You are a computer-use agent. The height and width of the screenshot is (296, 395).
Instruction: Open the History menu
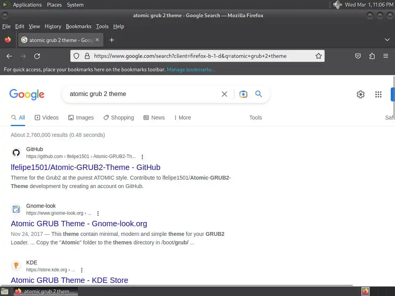pos(53,27)
